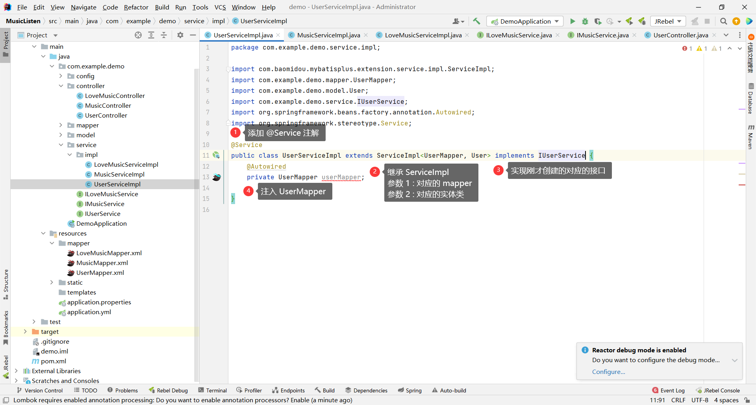The width and height of the screenshot is (756, 405).
Task: Start the Debug bug icon
Action: tap(585, 21)
